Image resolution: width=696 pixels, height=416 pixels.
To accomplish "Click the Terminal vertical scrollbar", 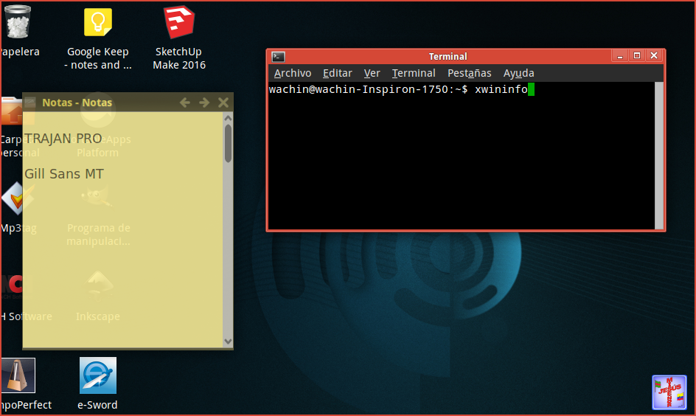I will (x=658, y=156).
